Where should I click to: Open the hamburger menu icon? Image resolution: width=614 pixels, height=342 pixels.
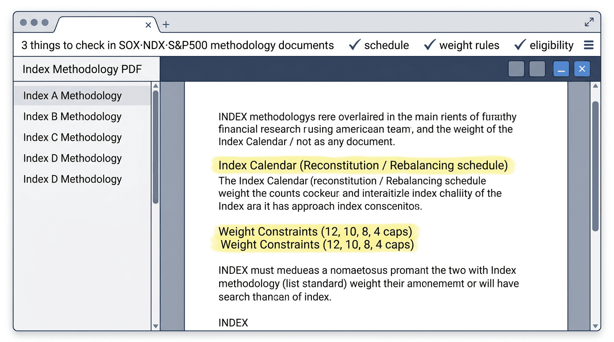(589, 45)
